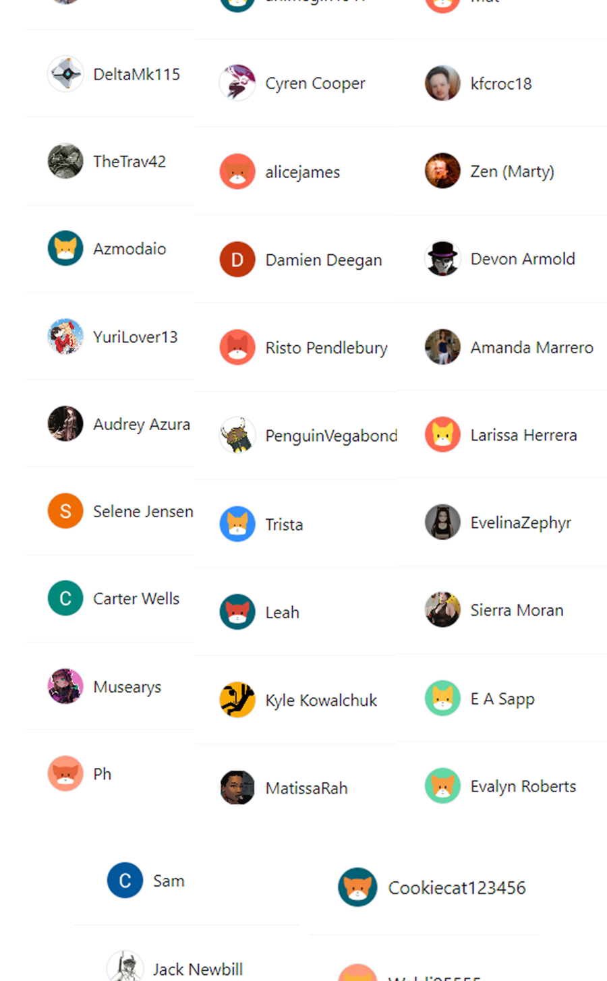The image size is (607, 981).
Task: Click PenguinVegabond's viking avatar
Action: pyautogui.click(x=237, y=436)
